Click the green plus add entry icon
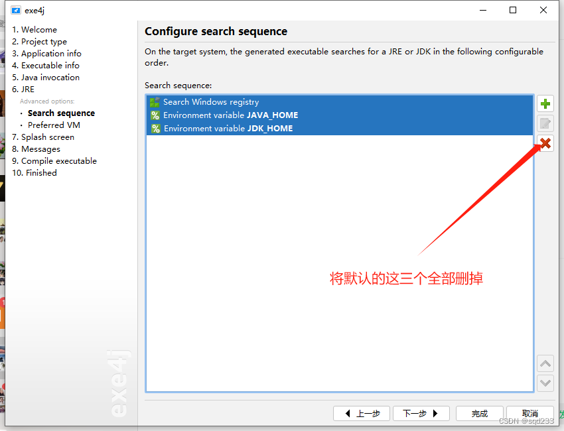This screenshot has height=431, width=564. [x=545, y=104]
